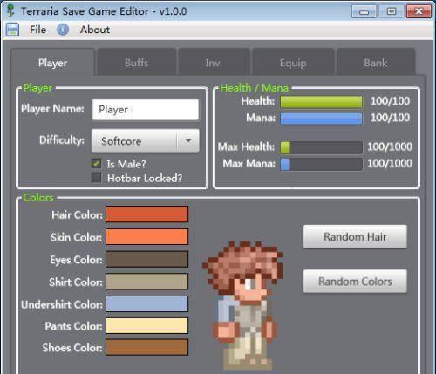Toggle the Is Male? checkbox

97,163
